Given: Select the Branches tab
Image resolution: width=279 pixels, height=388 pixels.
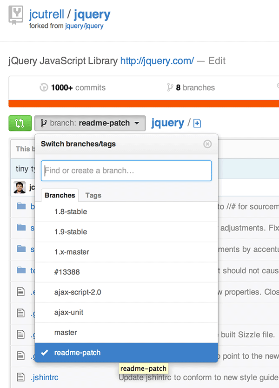Looking at the screenshot, I should (x=60, y=195).
